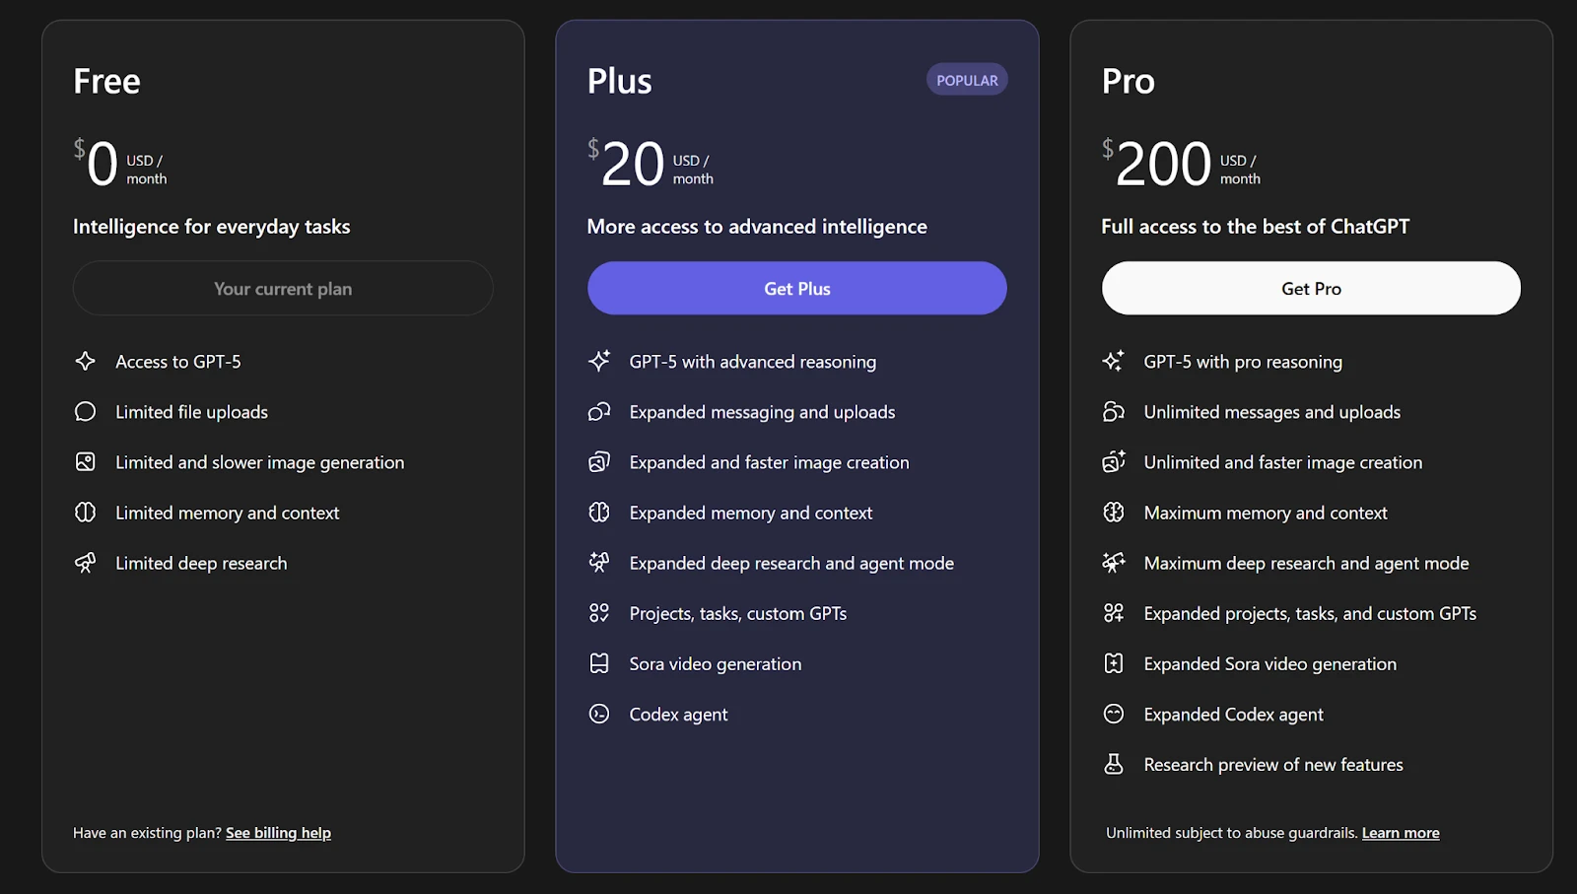
Task: Open the See billing help link
Action: pos(278,833)
